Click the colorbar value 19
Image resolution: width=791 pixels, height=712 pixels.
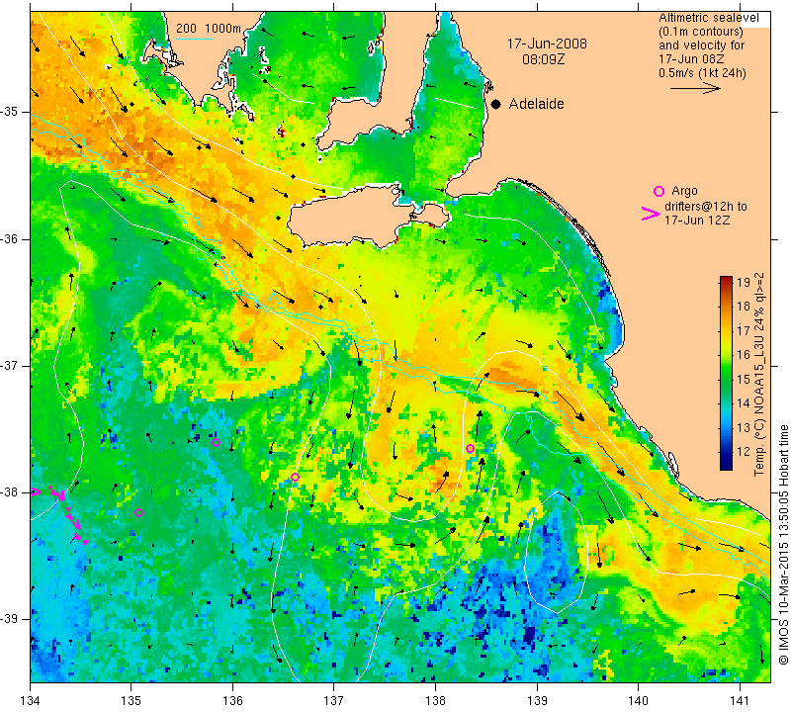[x=744, y=282]
